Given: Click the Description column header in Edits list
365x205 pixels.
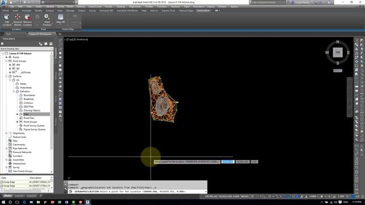Looking at the screenshot, I should [35, 178].
